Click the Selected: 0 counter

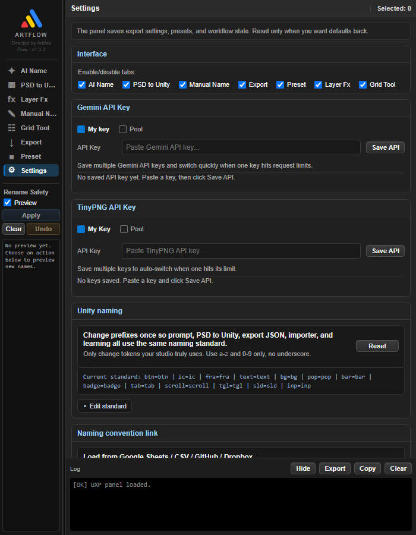[394, 8]
